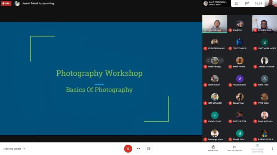Unmute microphone with the red mic button

coord(128,149)
